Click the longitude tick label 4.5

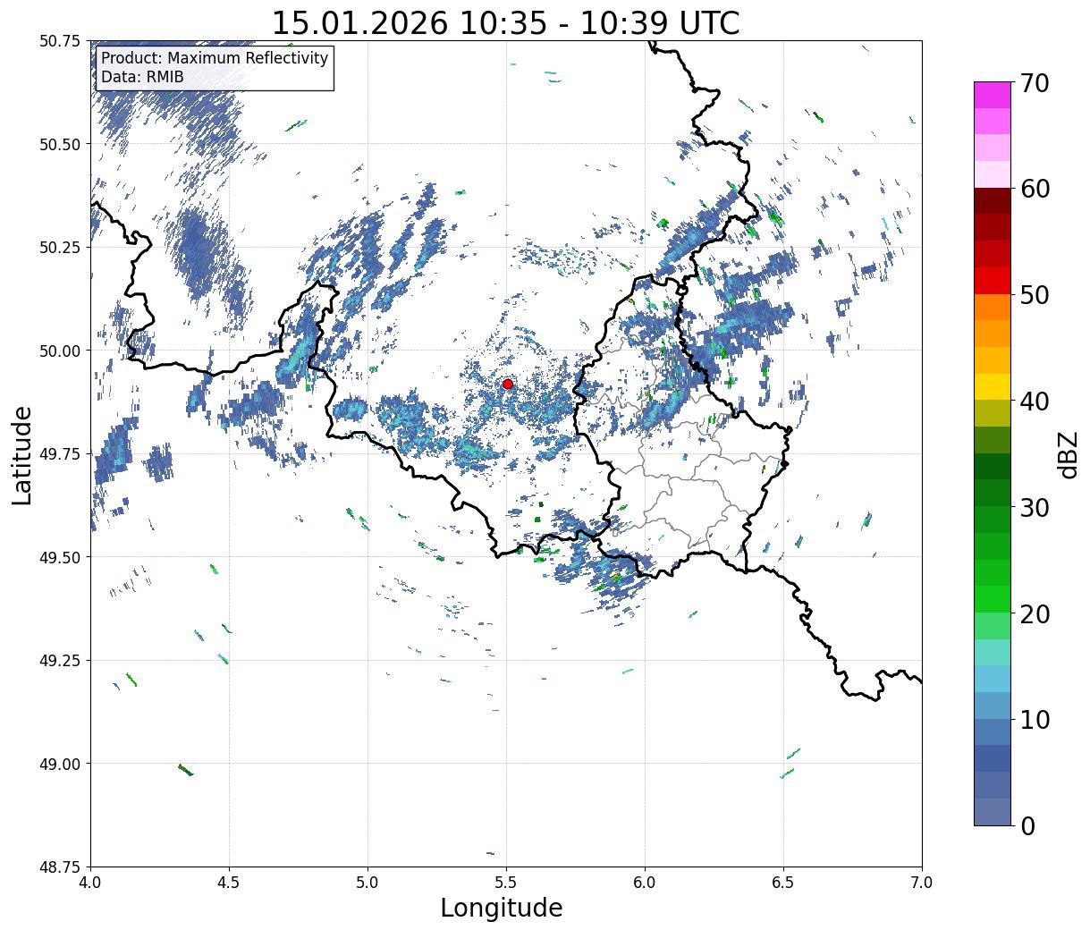coord(229,883)
